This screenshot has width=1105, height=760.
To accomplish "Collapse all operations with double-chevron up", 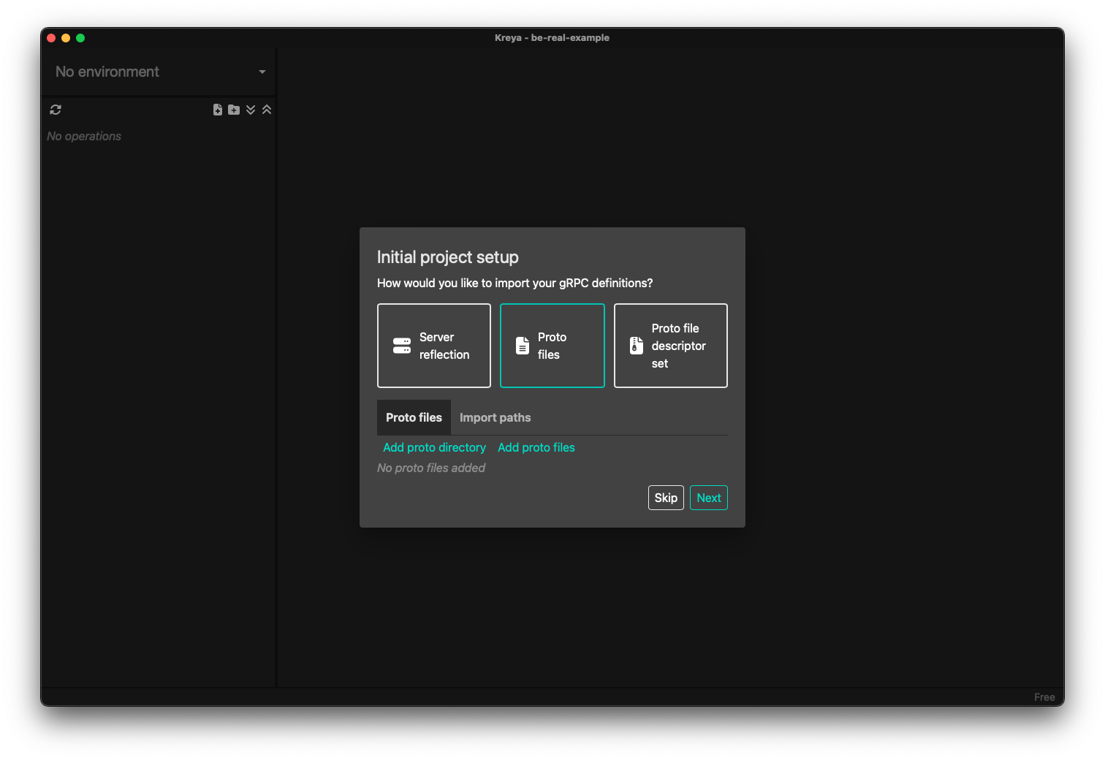I will [x=267, y=110].
